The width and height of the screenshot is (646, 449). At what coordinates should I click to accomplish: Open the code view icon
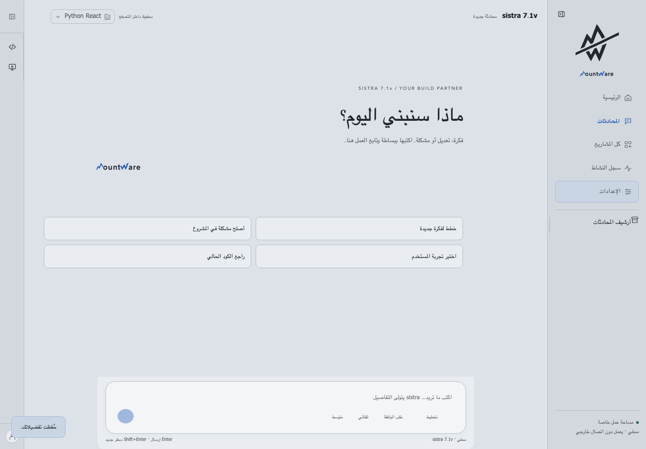pos(12,47)
